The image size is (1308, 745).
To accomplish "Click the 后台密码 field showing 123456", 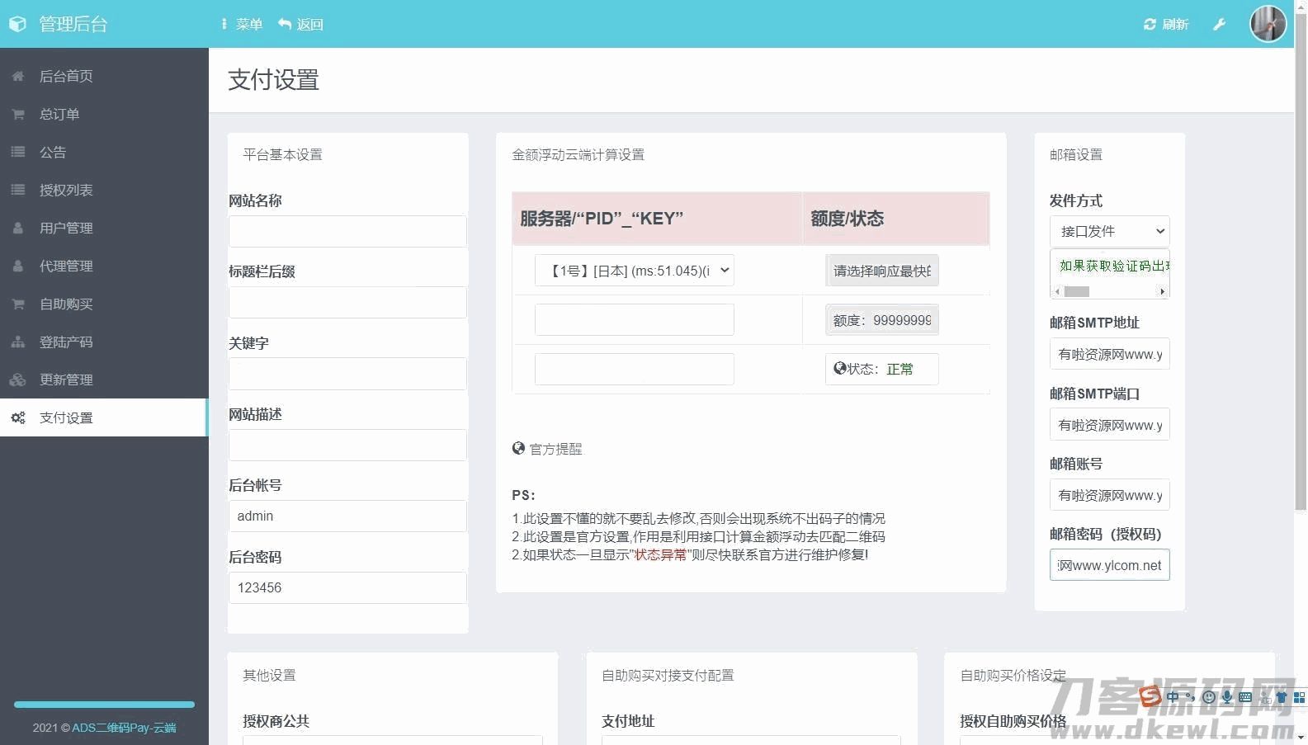I will 347,587.
